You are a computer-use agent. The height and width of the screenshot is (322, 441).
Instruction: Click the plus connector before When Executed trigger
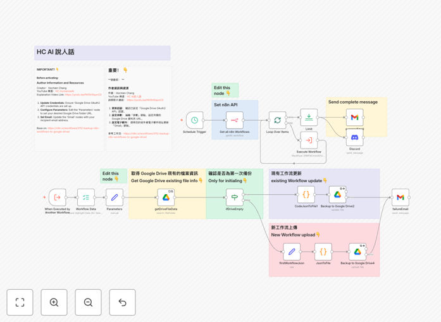[x=44, y=197]
